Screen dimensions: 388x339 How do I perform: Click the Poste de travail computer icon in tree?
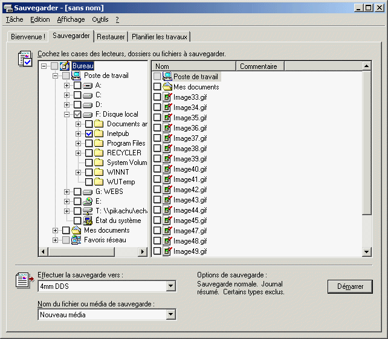tap(76, 76)
